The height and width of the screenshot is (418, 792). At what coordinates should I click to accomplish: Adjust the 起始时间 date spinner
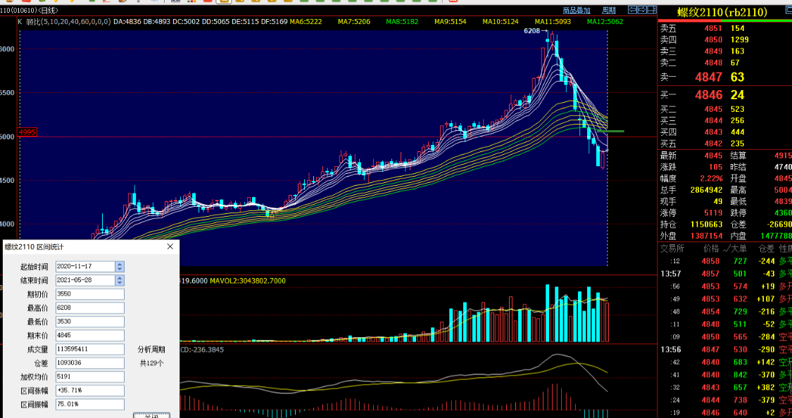pos(120,267)
